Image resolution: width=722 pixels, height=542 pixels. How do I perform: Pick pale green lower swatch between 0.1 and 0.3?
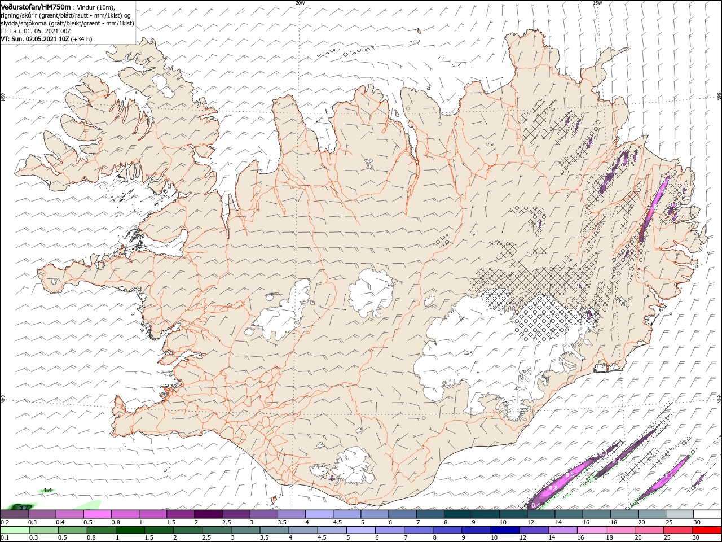click(15, 530)
